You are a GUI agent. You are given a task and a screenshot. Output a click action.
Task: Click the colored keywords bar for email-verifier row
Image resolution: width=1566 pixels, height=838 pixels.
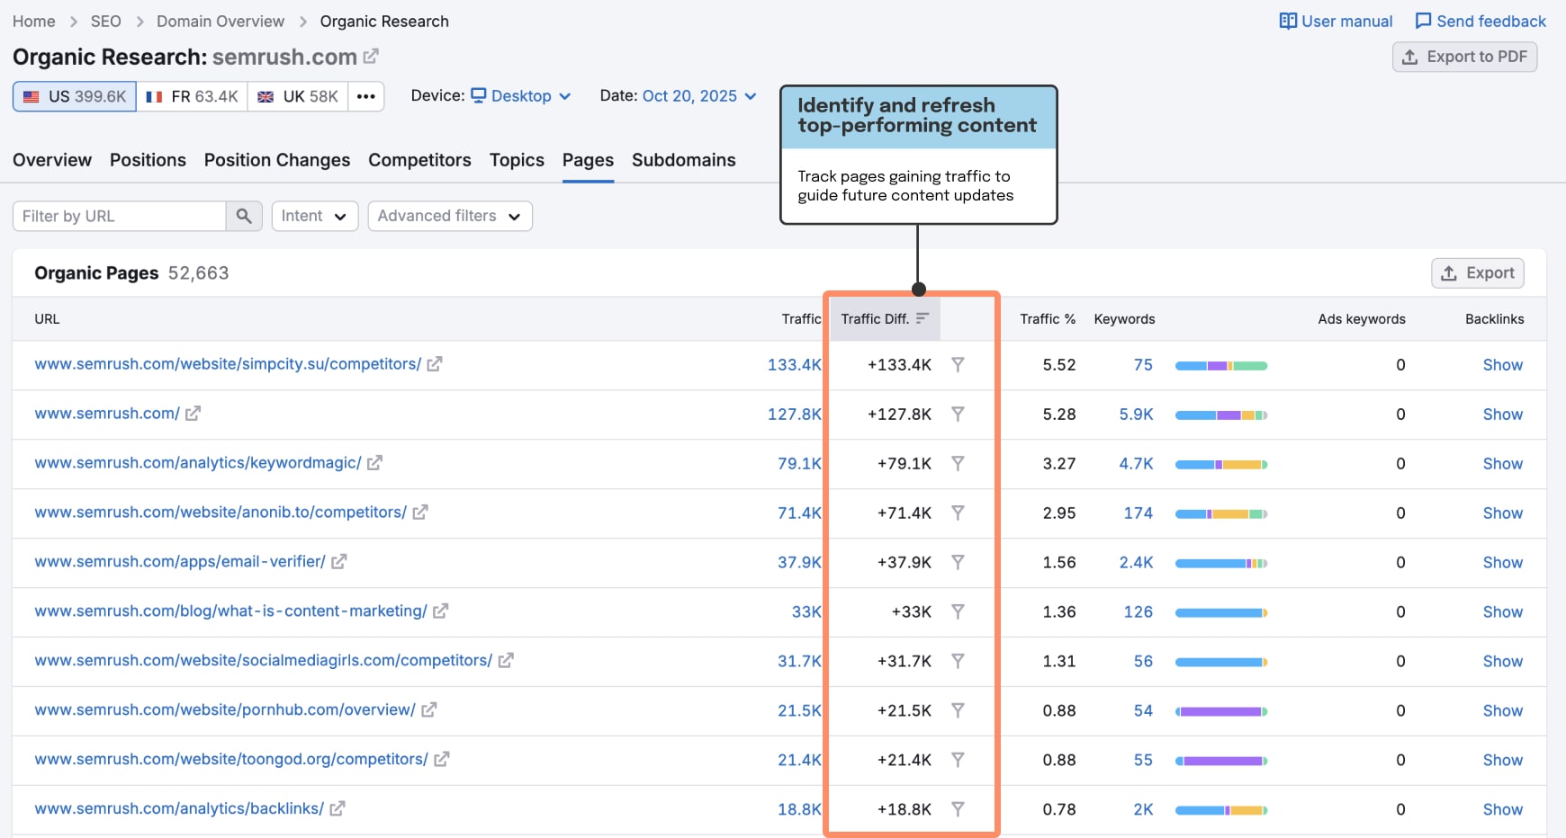(x=1221, y=562)
